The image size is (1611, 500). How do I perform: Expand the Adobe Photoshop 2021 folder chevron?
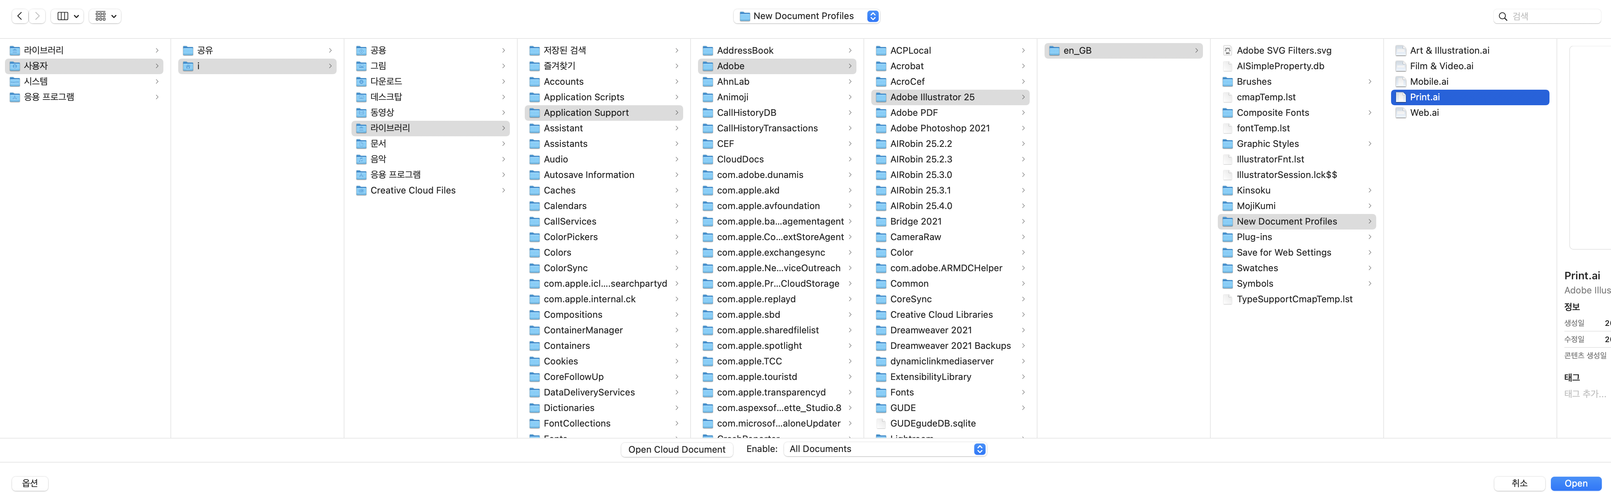point(1023,129)
